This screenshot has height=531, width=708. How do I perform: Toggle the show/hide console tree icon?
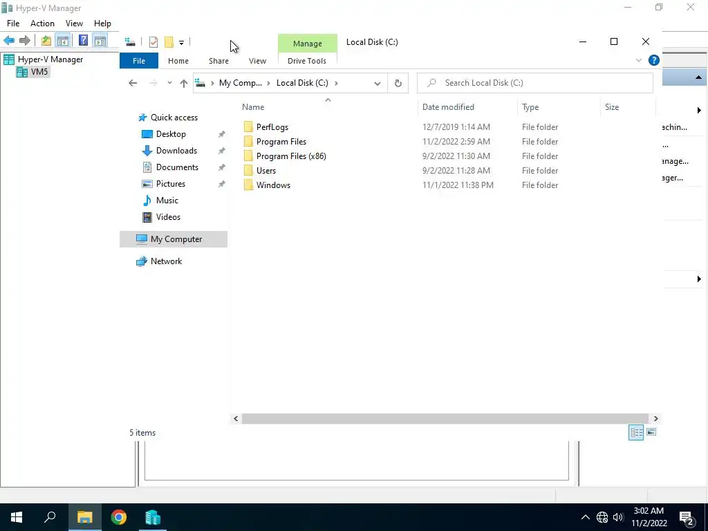(x=63, y=41)
